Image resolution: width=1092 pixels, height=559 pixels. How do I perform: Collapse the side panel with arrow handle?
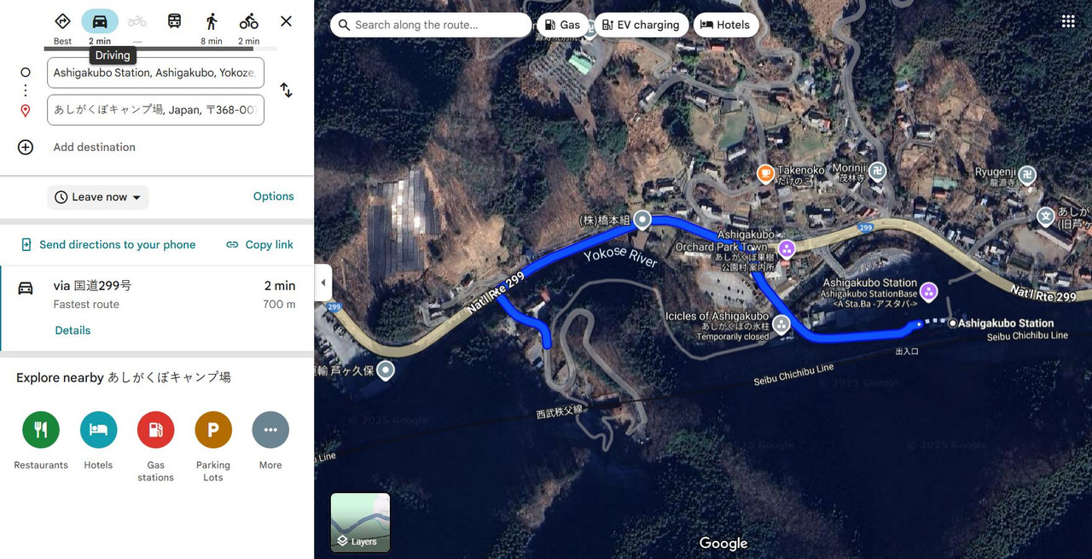(x=322, y=282)
